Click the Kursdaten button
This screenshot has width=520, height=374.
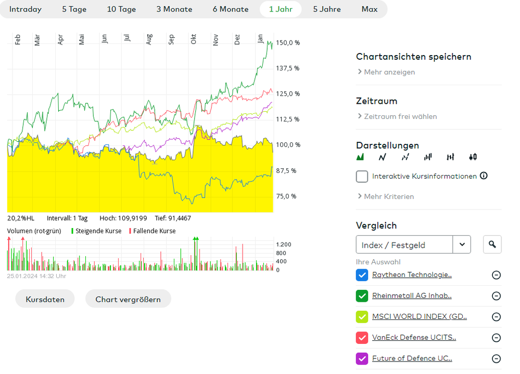point(45,299)
